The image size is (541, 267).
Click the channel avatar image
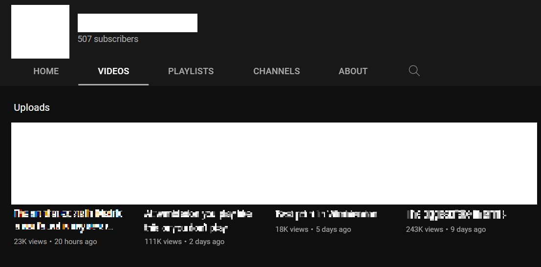[41, 32]
